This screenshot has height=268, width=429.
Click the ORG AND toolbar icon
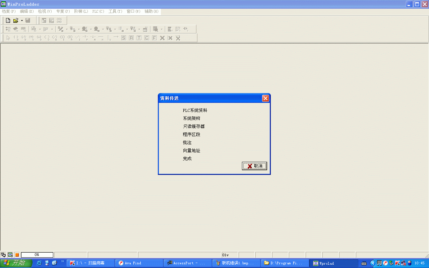pyautogui.click(x=59, y=20)
